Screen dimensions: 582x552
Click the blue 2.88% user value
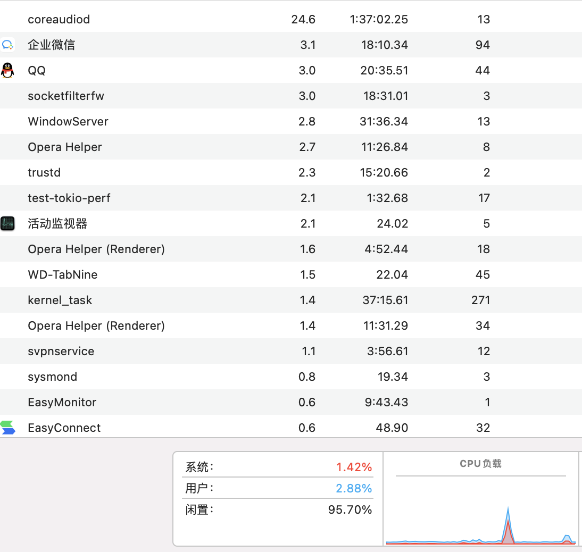point(354,488)
